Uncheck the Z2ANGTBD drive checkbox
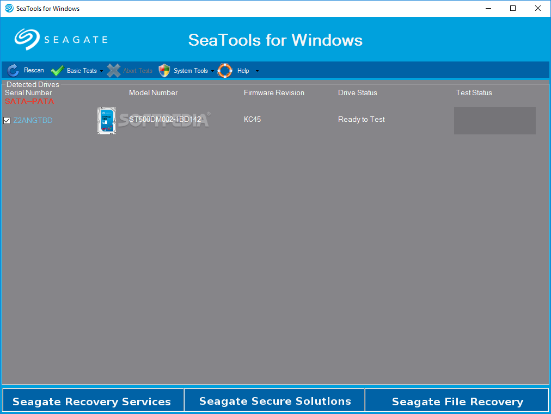This screenshot has width=551, height=414. point(7,120)
